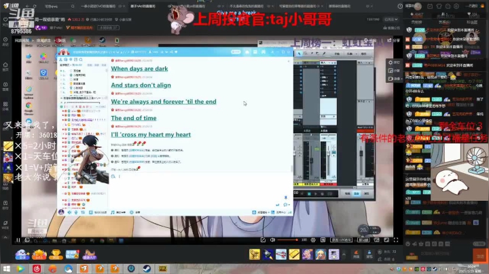Open the horse activity icon bottom left
The height and width of the screenshot is (274, 489).
[x=90, y=254]
